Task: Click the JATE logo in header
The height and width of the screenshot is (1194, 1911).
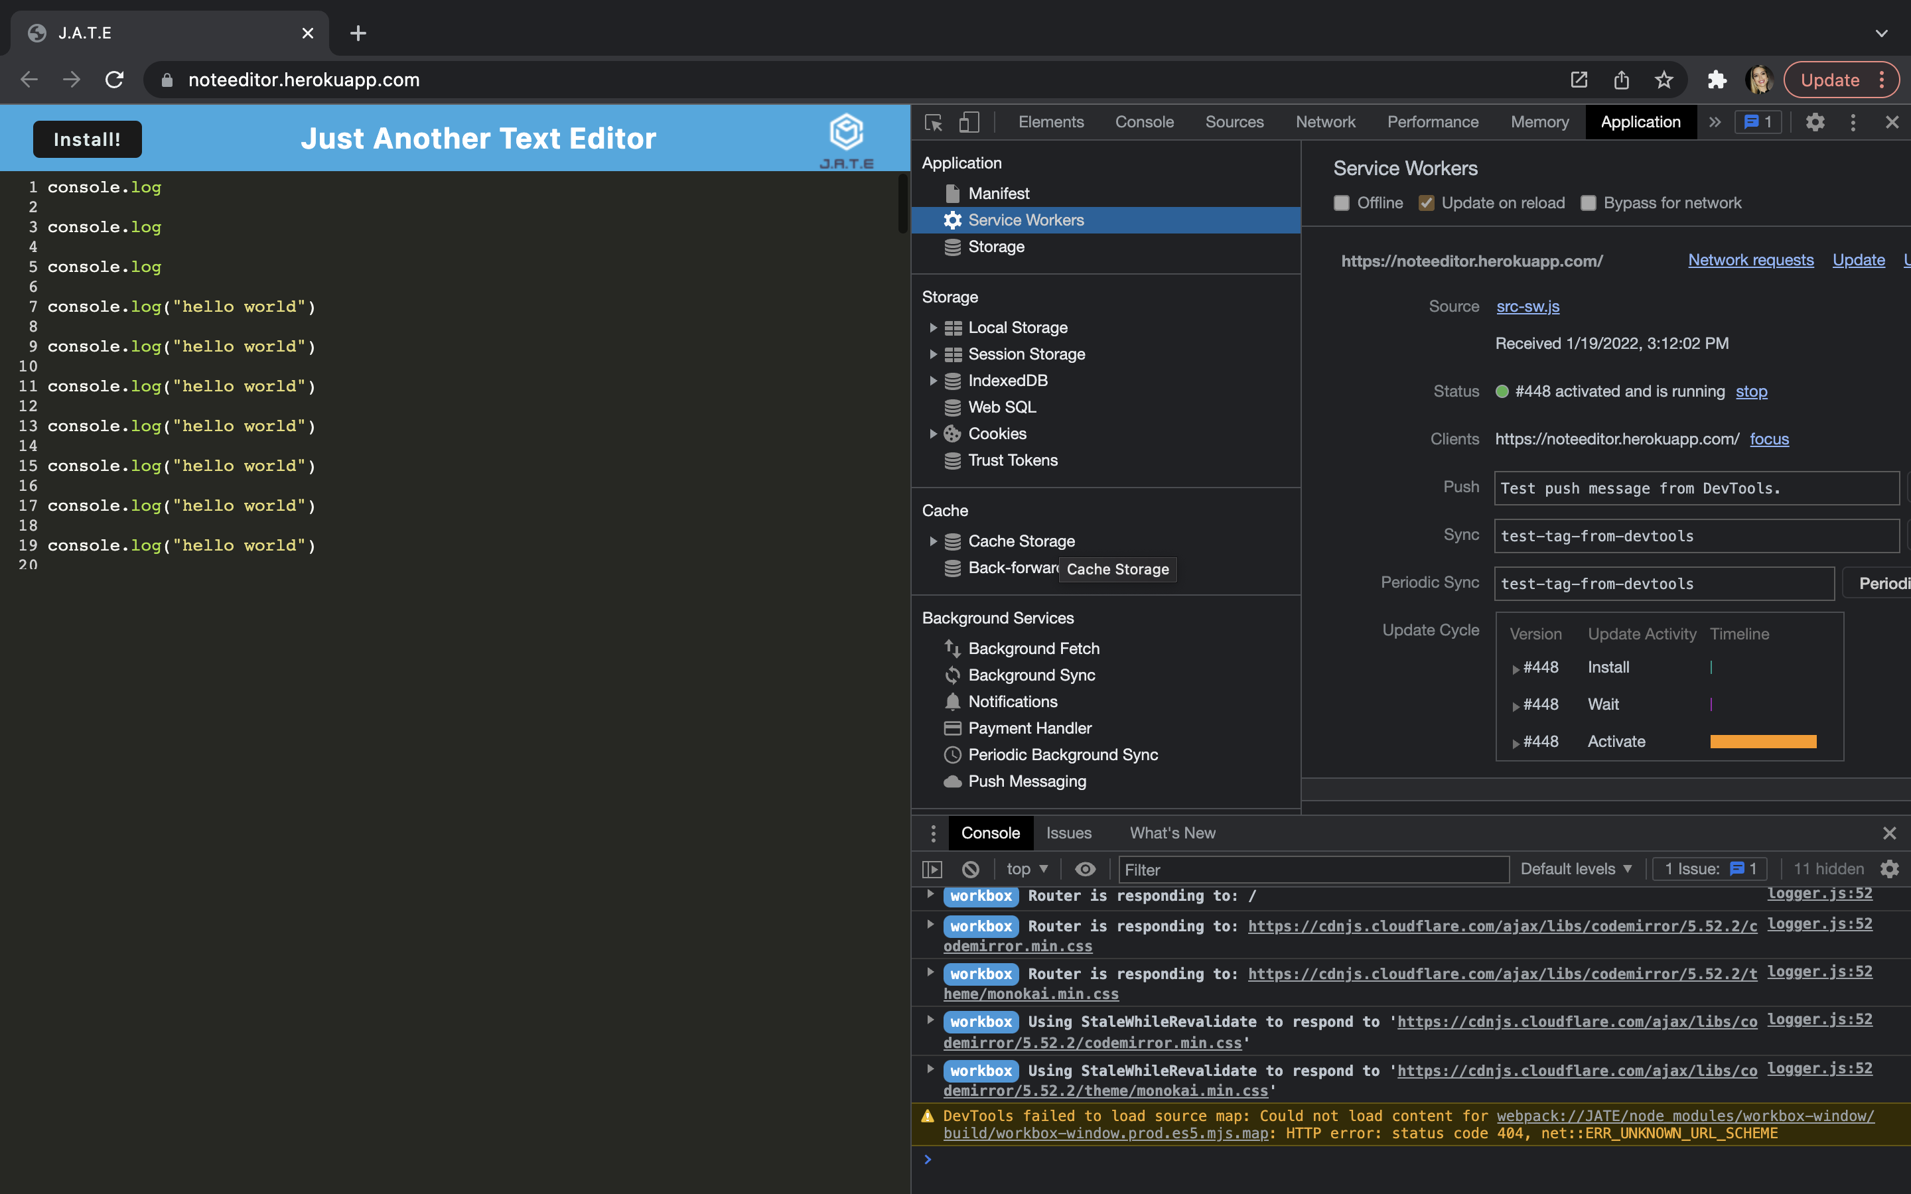Action: pos(847,140)
